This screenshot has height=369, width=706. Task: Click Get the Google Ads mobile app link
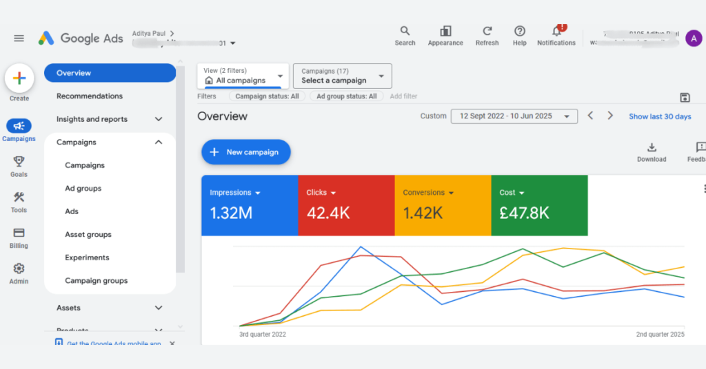click(114, 344)
